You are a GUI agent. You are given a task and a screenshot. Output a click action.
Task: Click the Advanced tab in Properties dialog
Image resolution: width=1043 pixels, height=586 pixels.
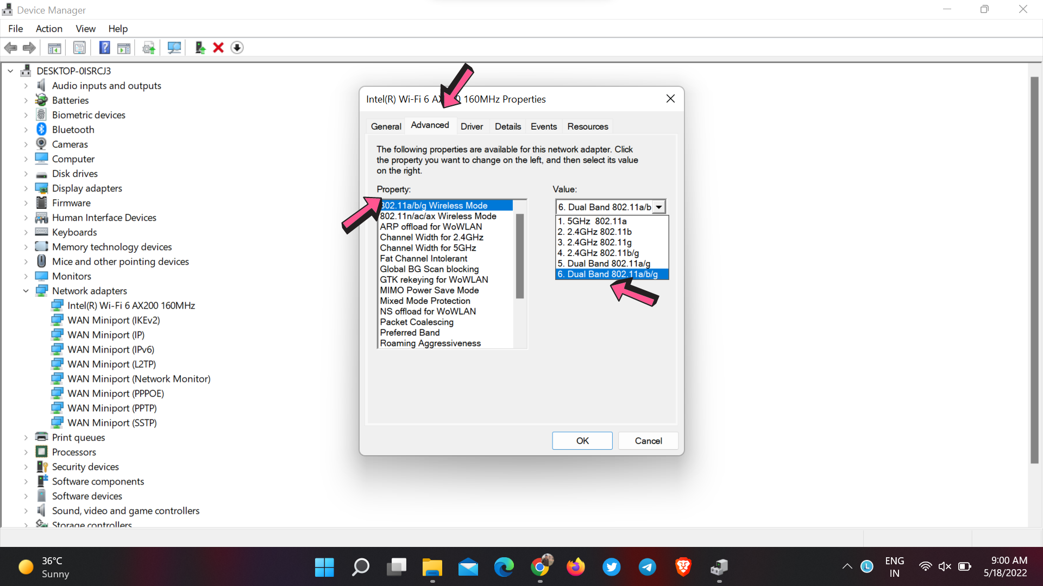pyautogui.click(x=430, y=126)
